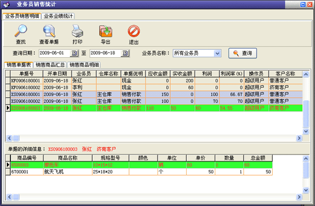
Task: Select product row 航天飞机
Action: 139,172
